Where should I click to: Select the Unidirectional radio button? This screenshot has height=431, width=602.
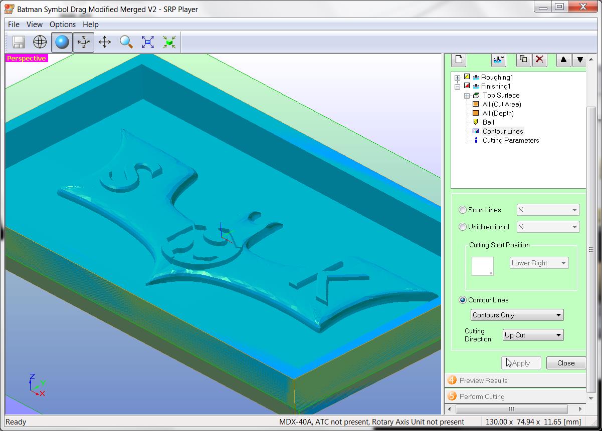point(463,227)
